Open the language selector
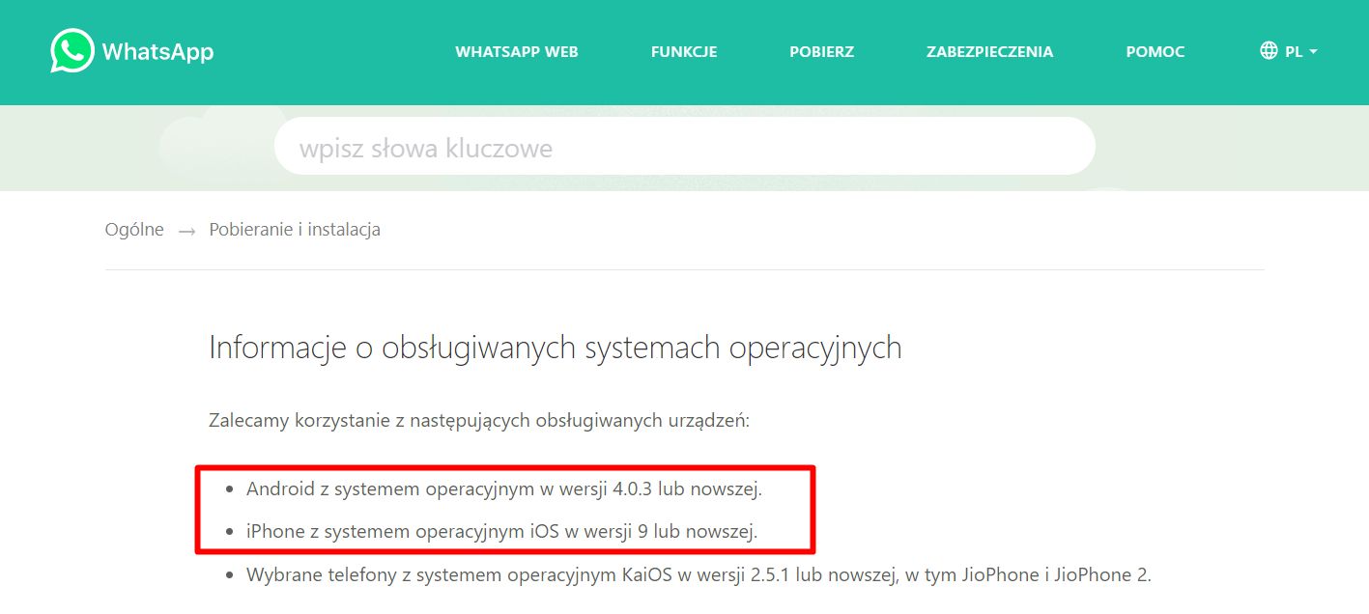This screenshot has width=1369, height=614. (x=1289, y=51)
